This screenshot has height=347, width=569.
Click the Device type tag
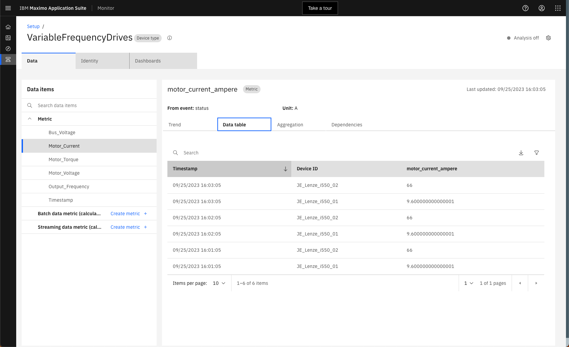(x=148, y=38)
